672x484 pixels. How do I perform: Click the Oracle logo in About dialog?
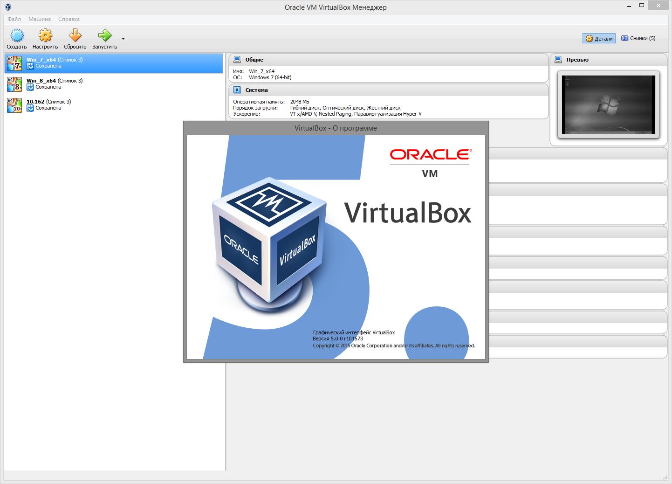(x=431, y=154)
